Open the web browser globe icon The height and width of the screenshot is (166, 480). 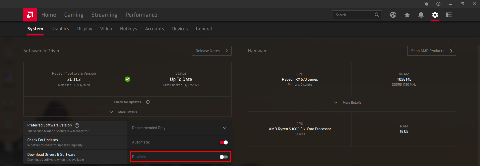(393, 15)
